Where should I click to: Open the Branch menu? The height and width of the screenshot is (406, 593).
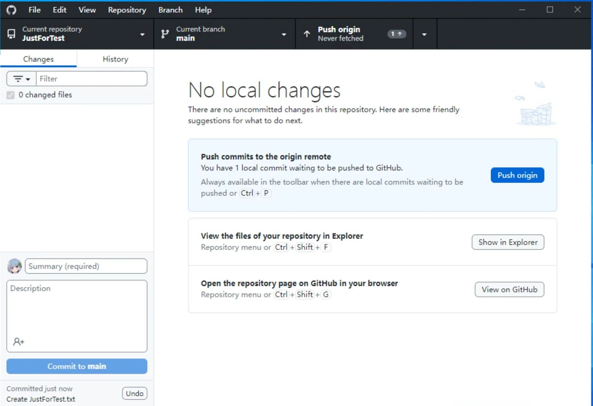coord(170,10)
